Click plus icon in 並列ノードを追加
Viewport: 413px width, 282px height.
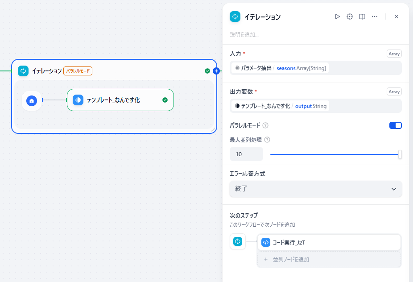pos(266,259)
